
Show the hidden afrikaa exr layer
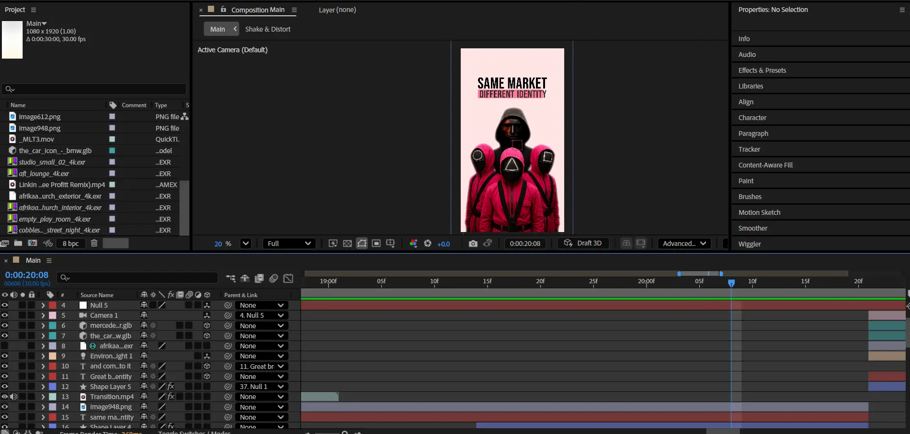click(5, 346)
